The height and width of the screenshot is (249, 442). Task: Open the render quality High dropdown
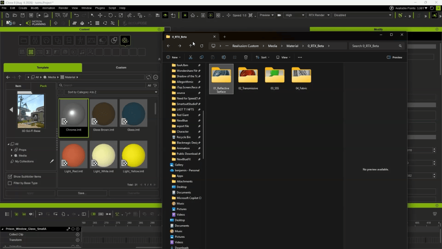pos(294,15)
